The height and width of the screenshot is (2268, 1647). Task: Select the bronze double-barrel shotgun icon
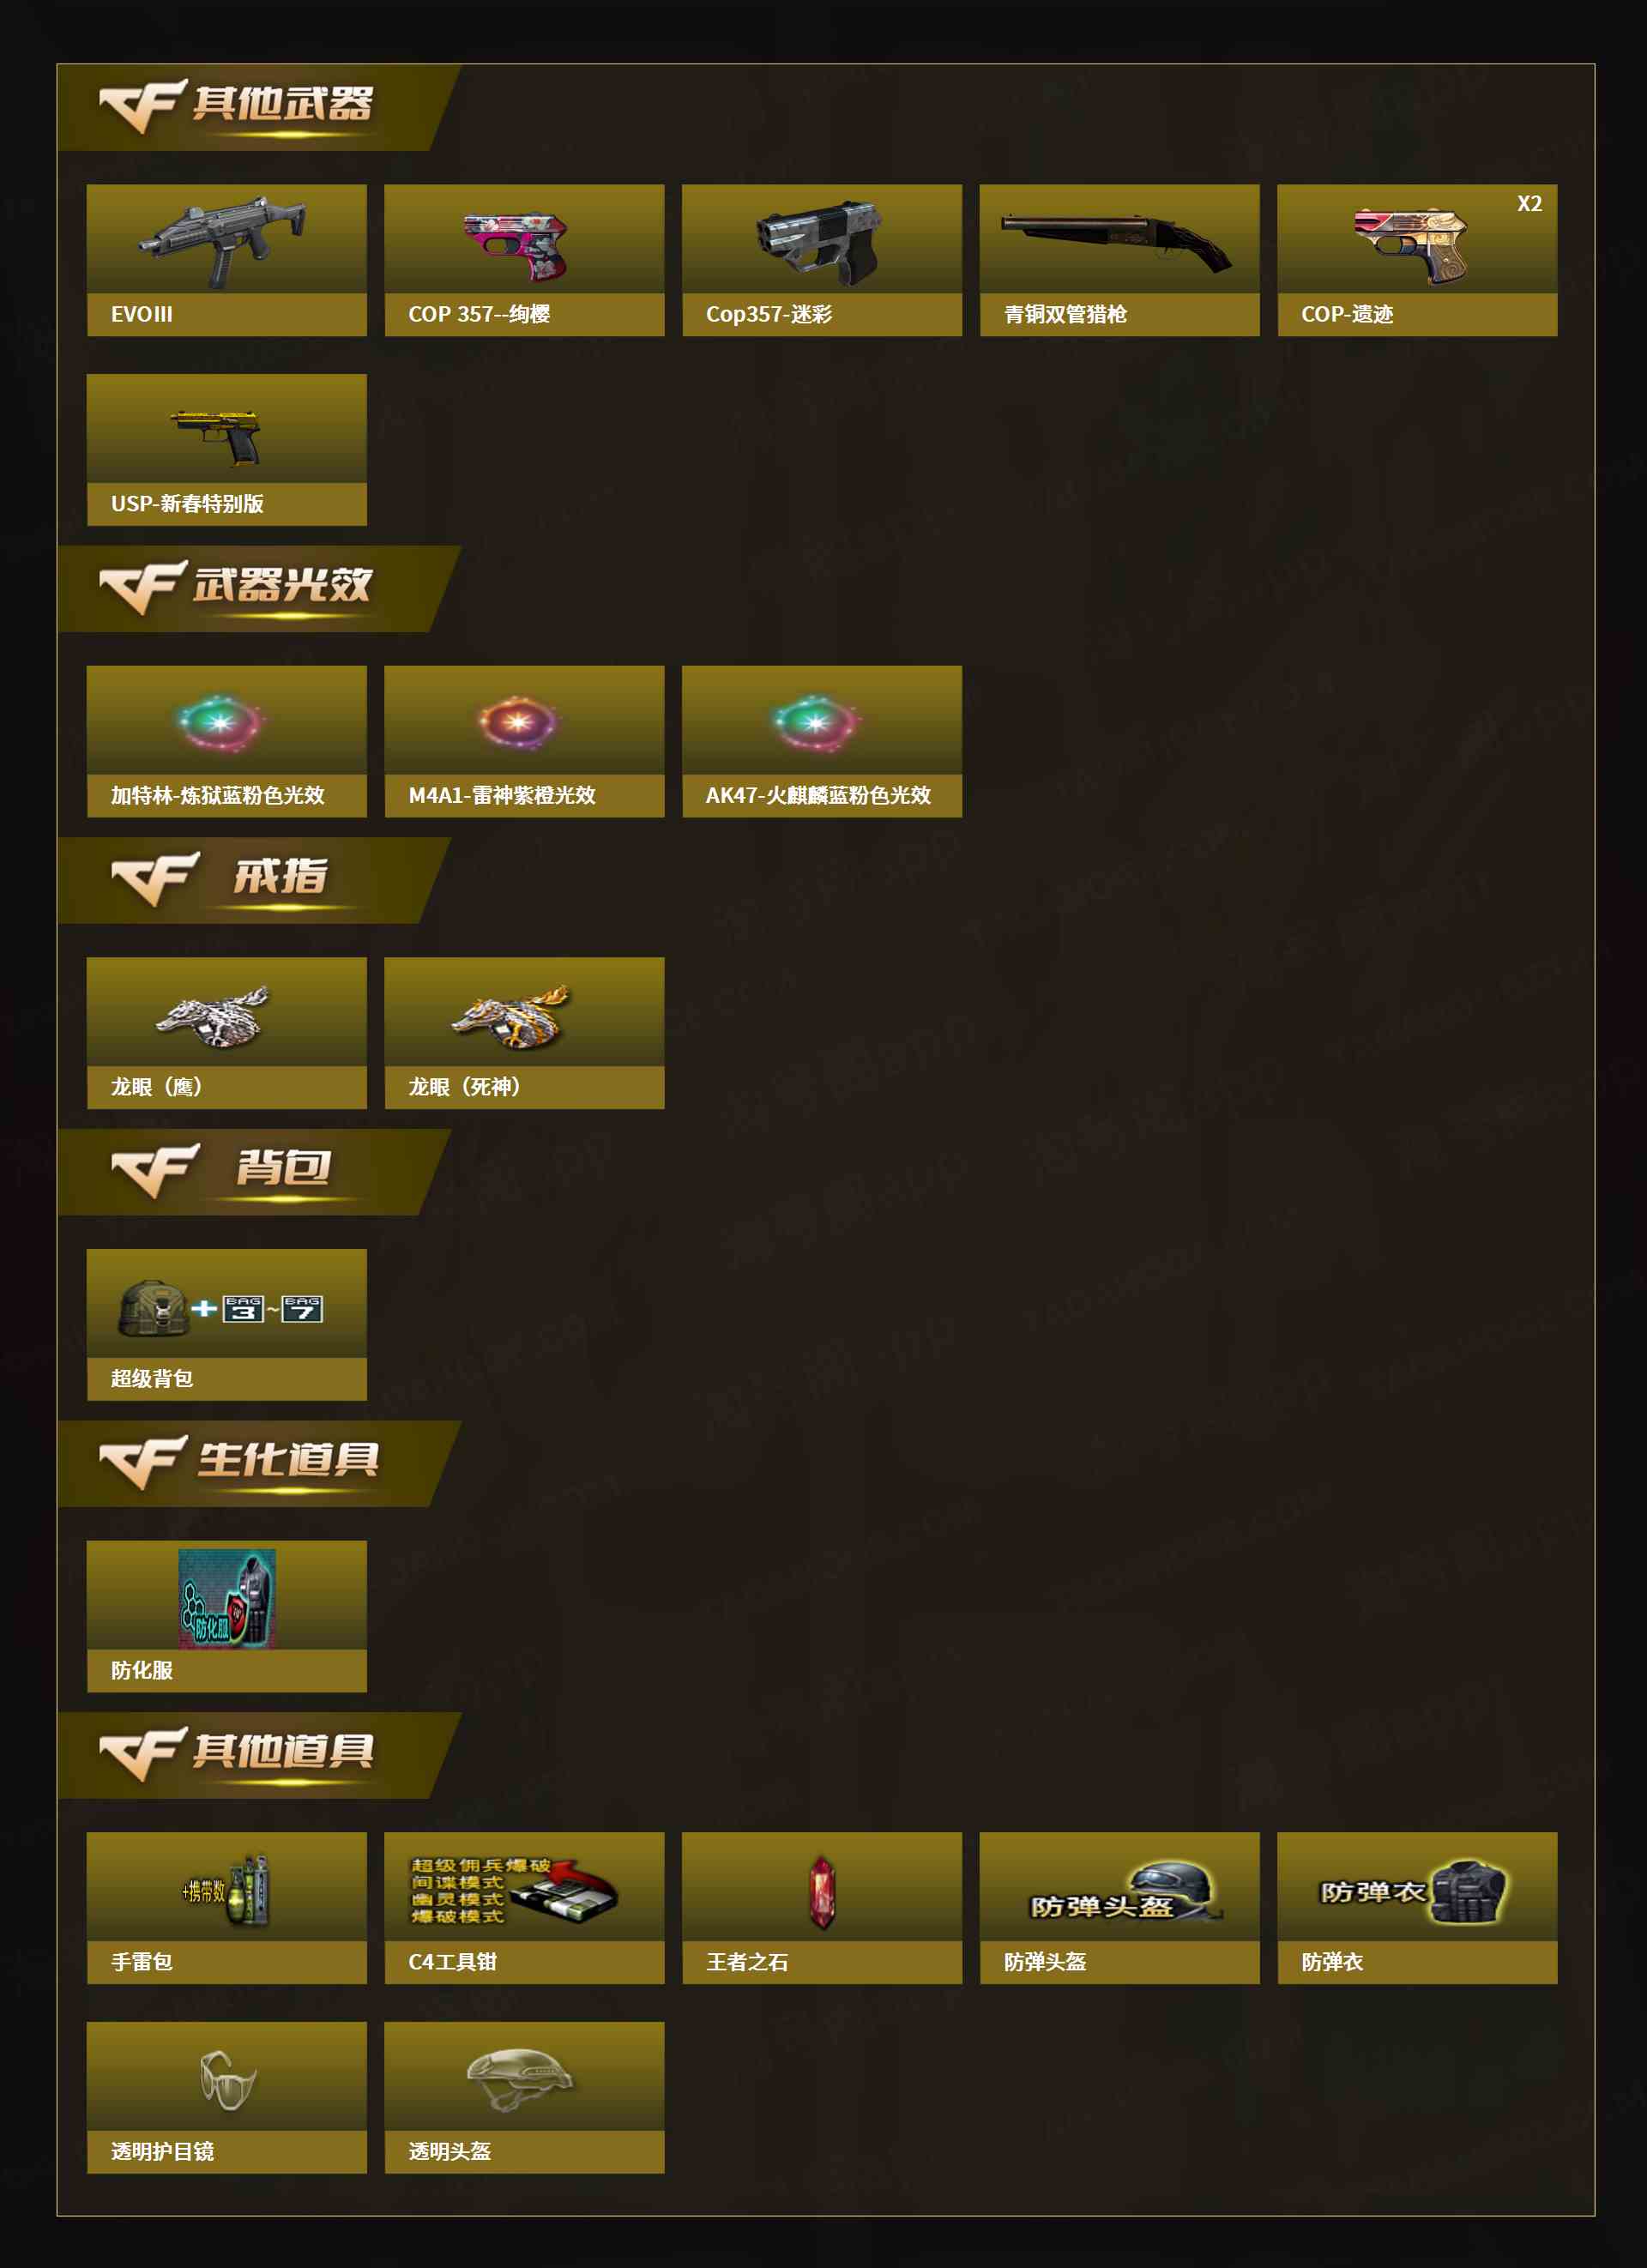pyautogui.click(x=1116, y=241)
